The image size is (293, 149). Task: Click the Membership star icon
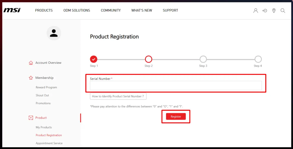[31, 78]
